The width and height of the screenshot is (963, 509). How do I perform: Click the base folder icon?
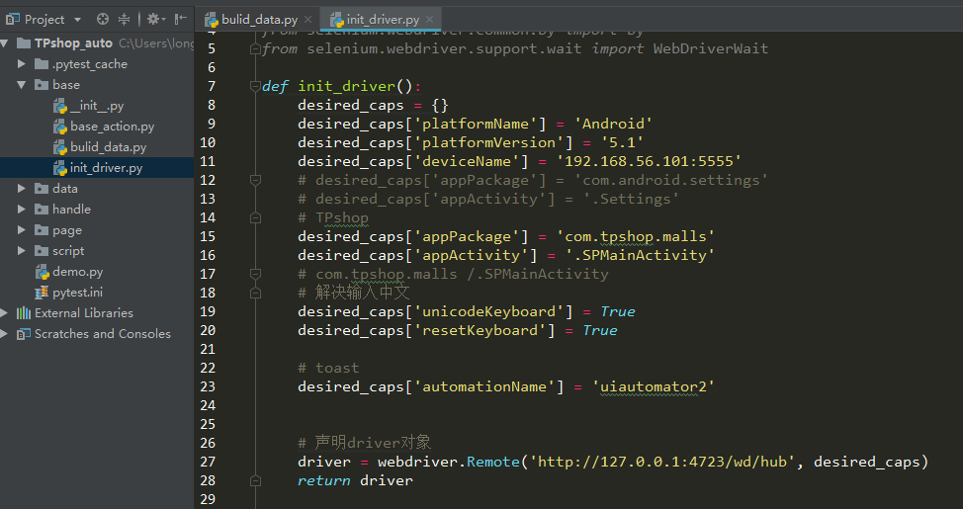[x=42, y=85]
